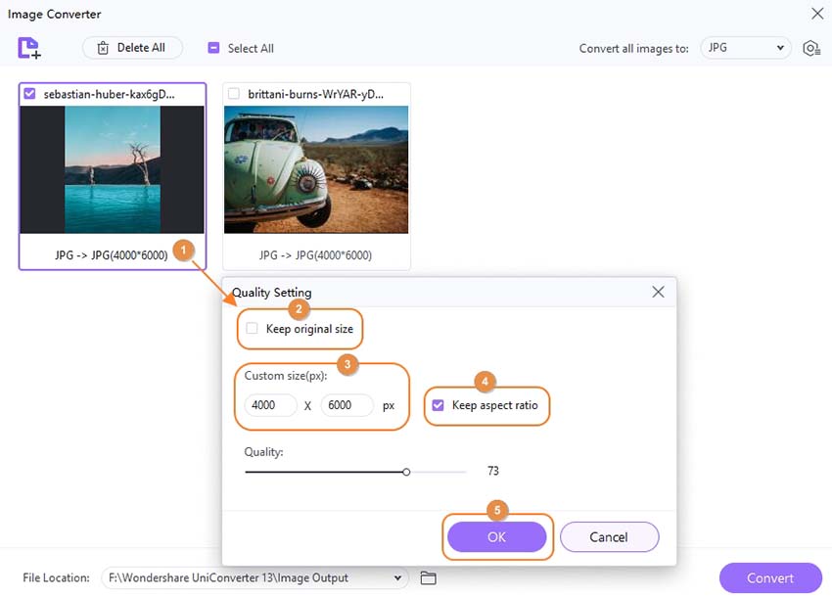Disable Keep aspect ratio checkbox
This screenshot has height=597, width=832.
click(439, 405)
